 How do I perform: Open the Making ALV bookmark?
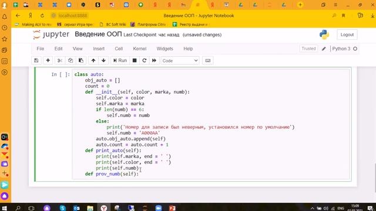[33, 25]
